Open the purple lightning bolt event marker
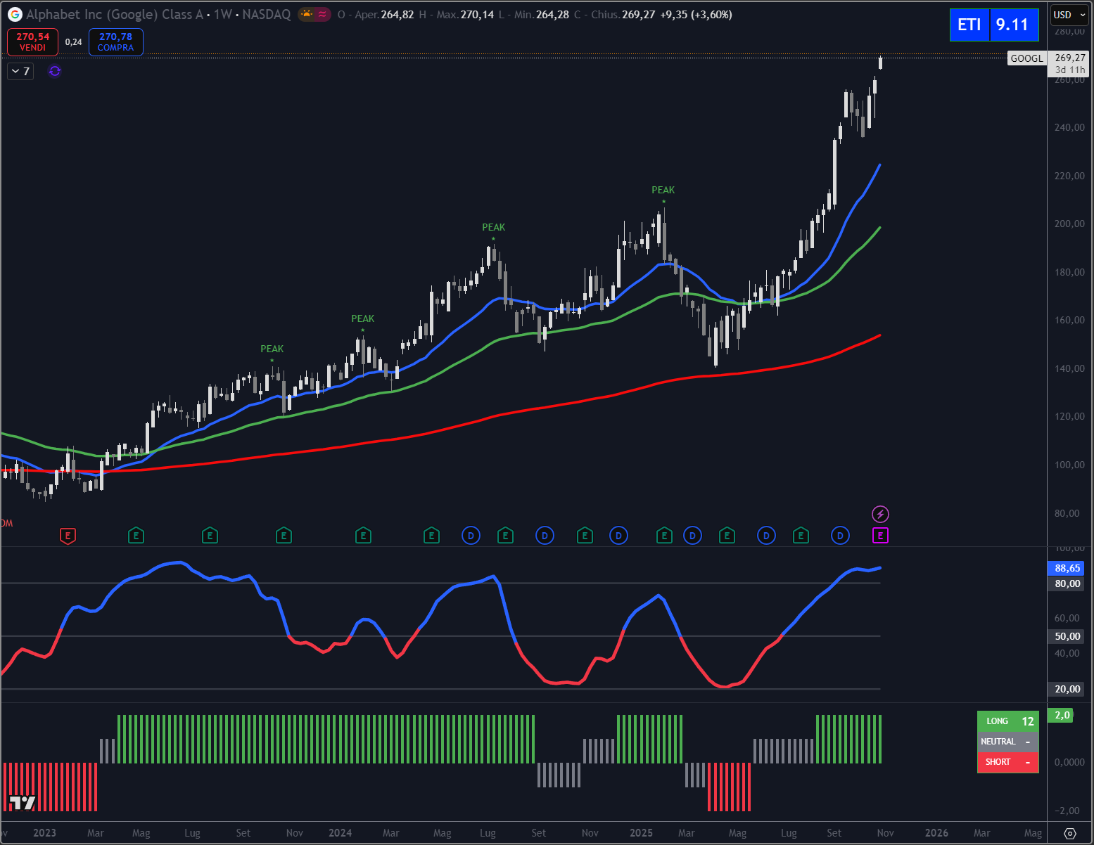1094x845 pixels. pyautogui.click(x=880, y=514)
